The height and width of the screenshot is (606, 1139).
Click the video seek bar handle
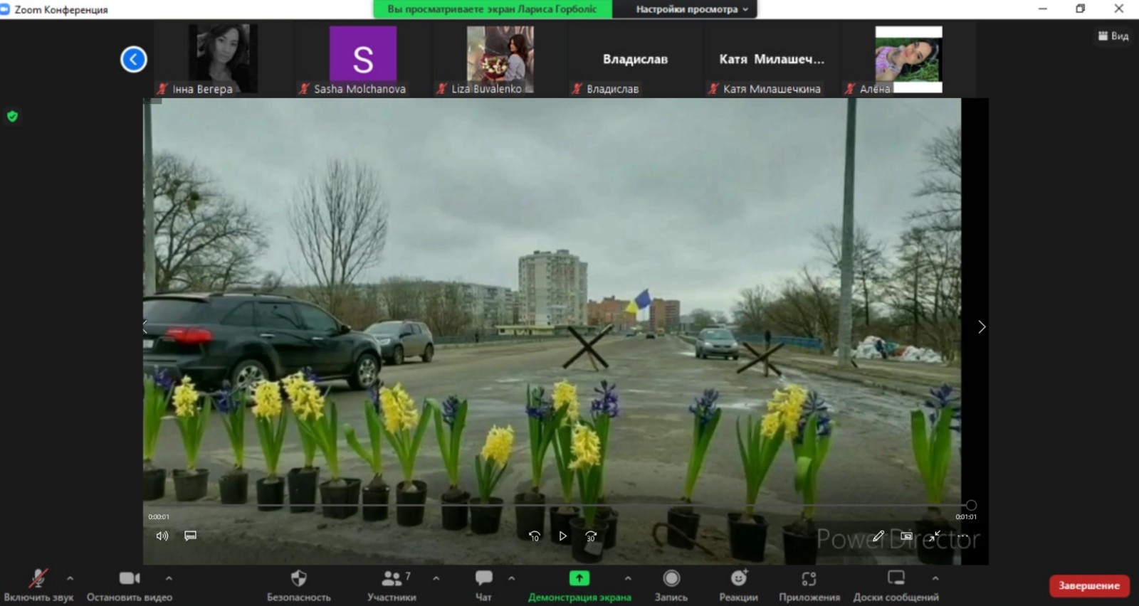[971, 506]
